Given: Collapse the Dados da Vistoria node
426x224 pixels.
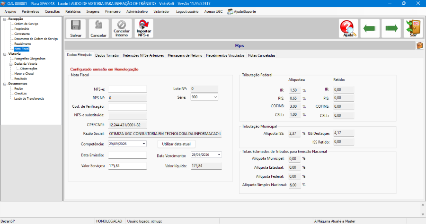Looking at the screenshot, I should [x=11, y=64].
